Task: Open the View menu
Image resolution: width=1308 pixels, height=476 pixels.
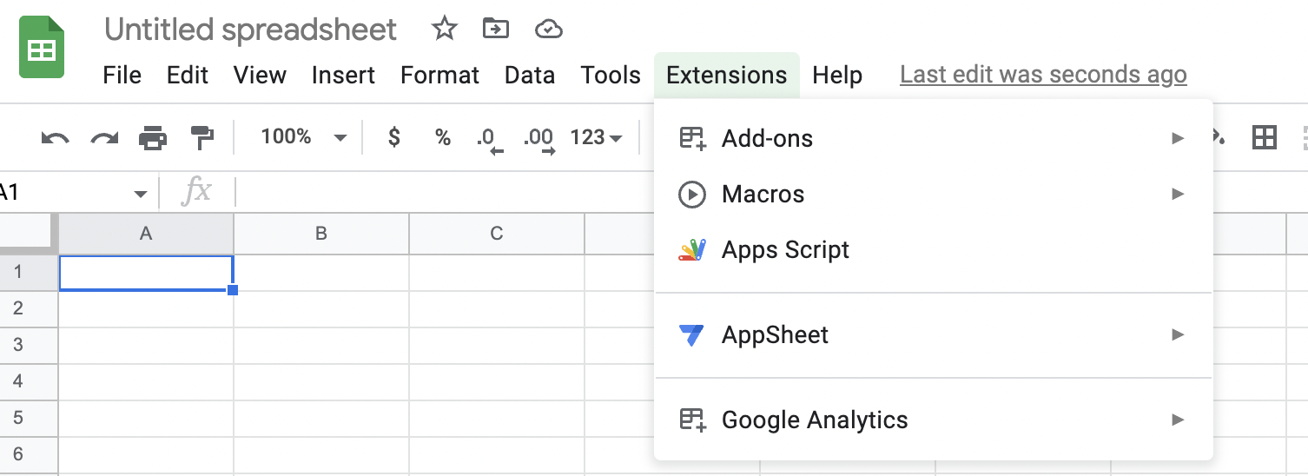Action: tap(260, 76)
